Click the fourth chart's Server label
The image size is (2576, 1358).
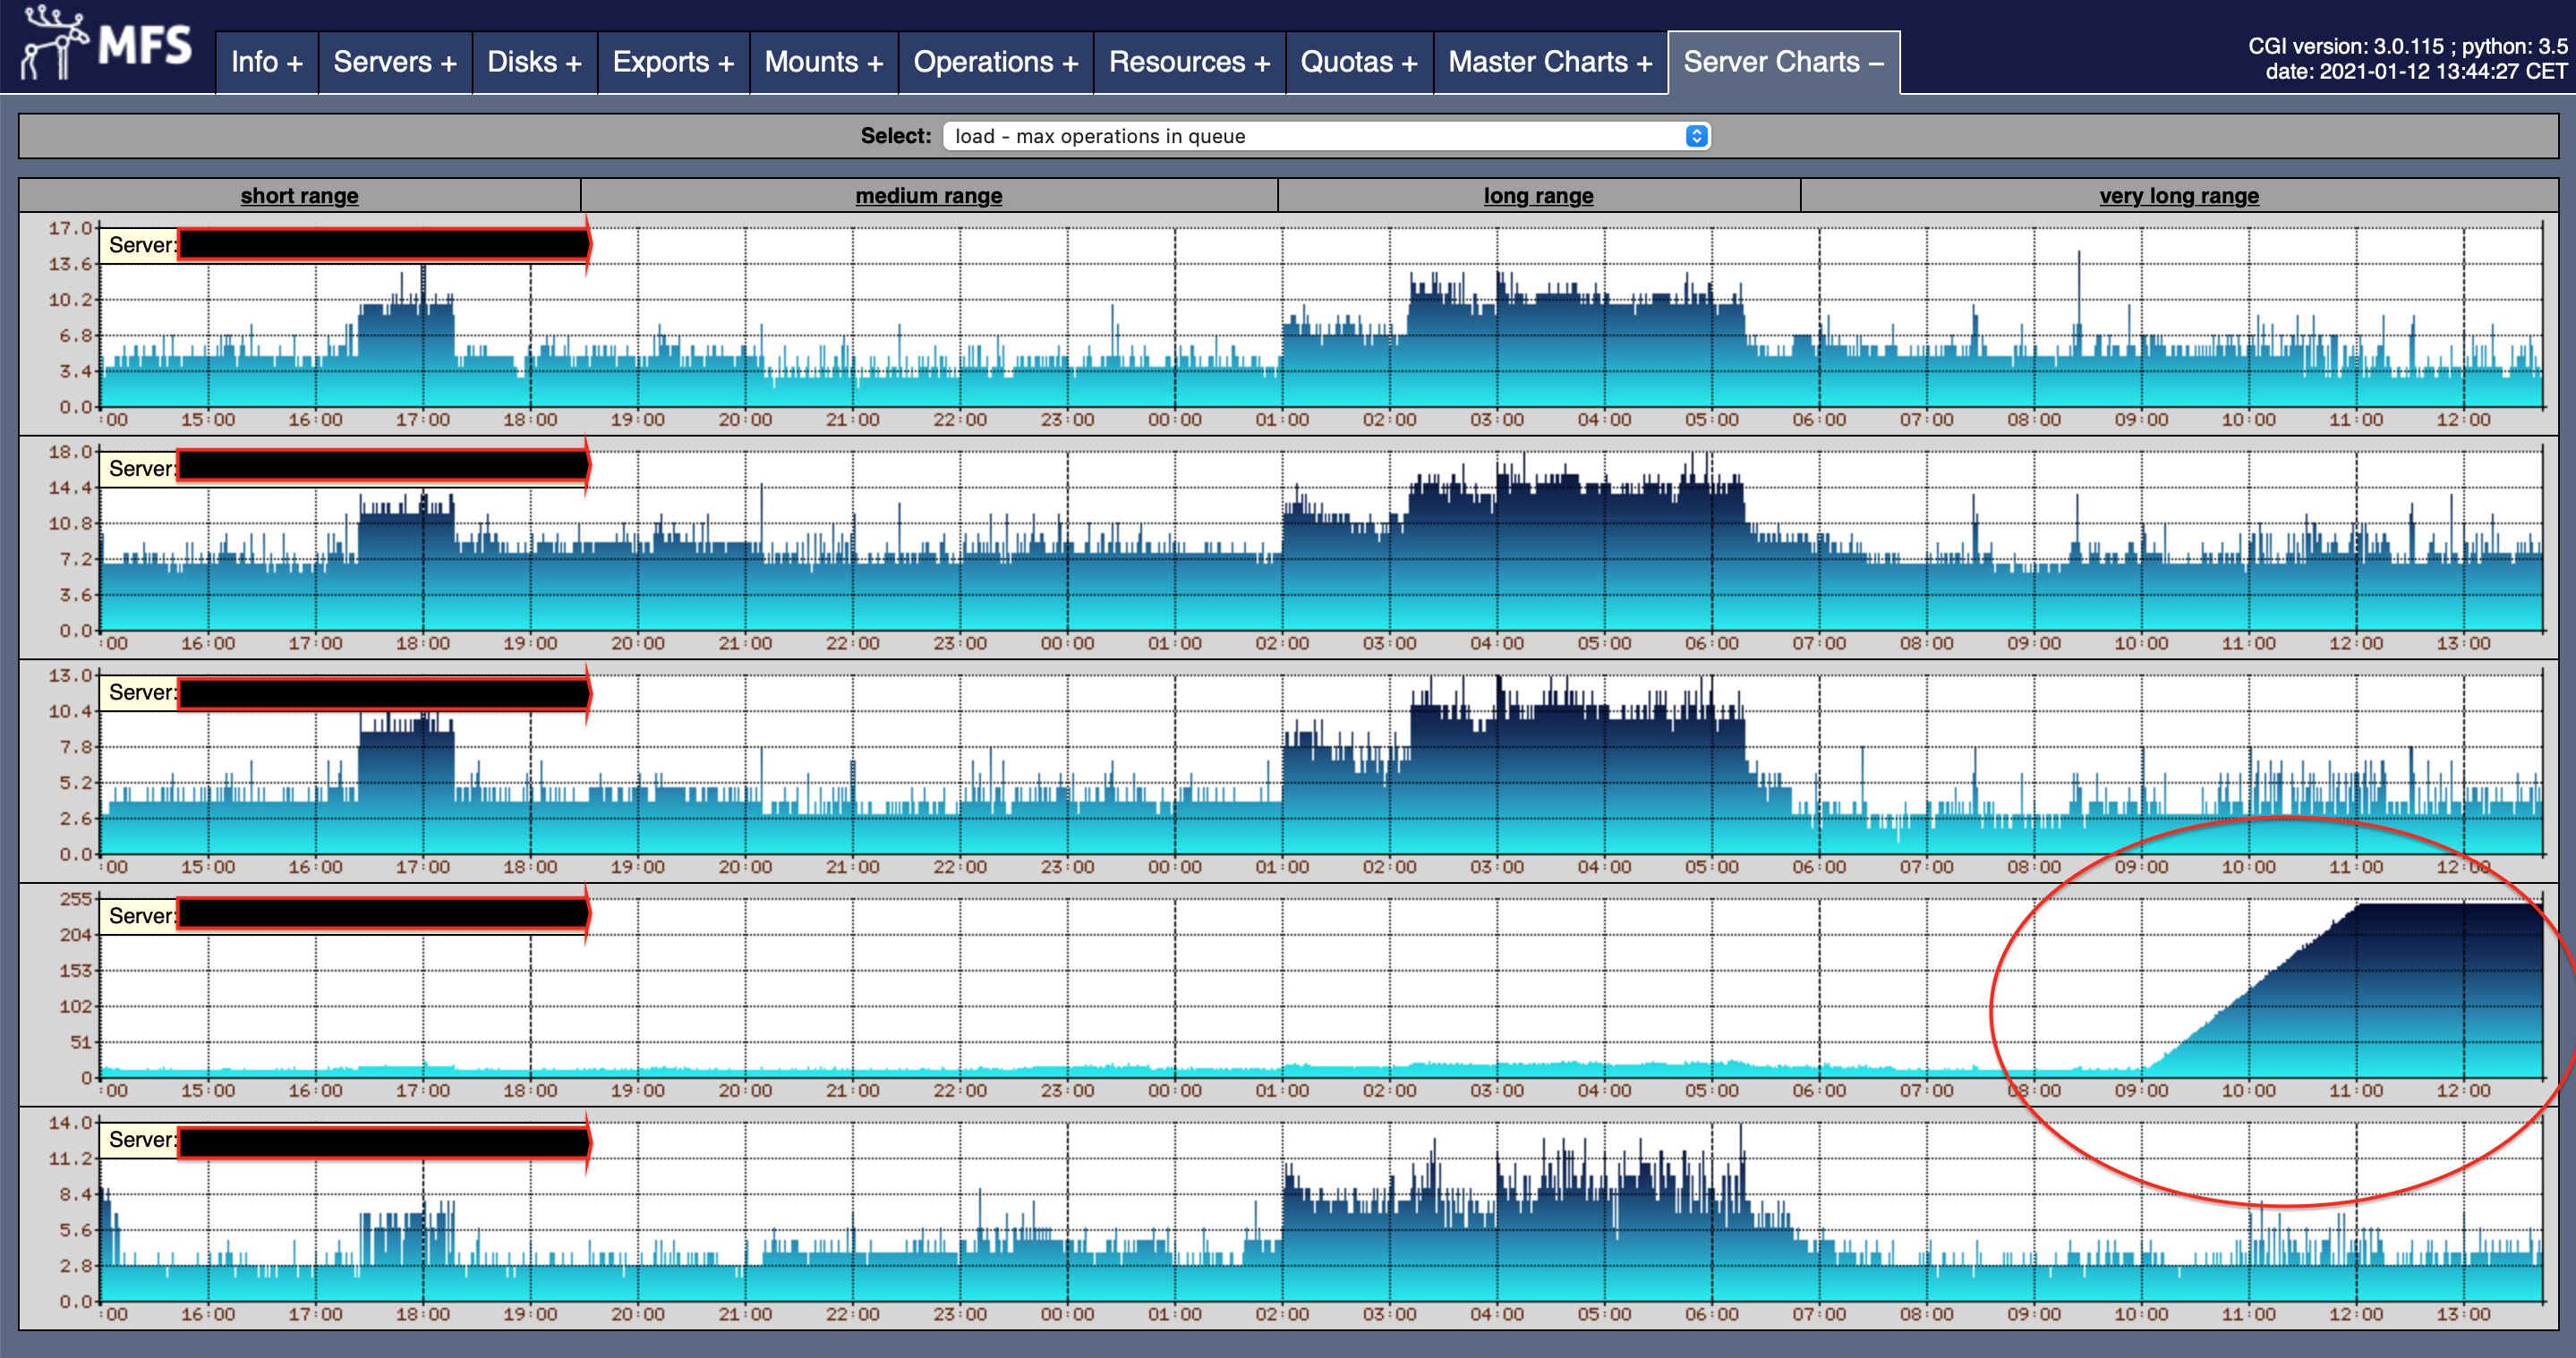[x=141, y=916]
